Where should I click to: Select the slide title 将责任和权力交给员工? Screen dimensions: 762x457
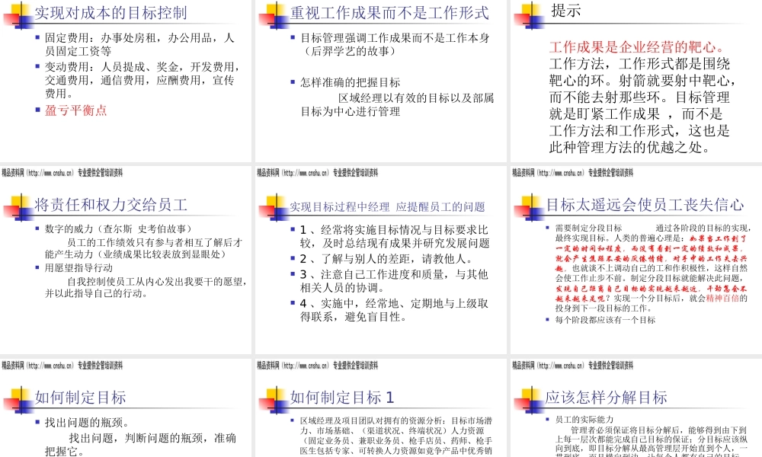coord(110,205)
